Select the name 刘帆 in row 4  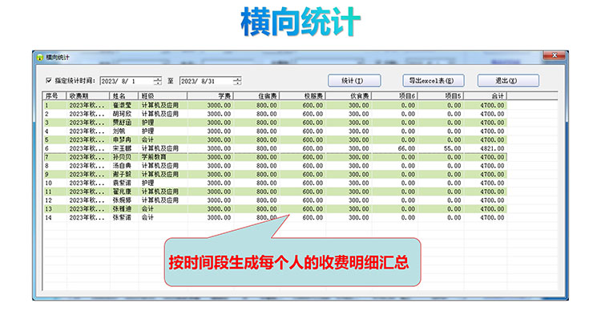point(119,131)
